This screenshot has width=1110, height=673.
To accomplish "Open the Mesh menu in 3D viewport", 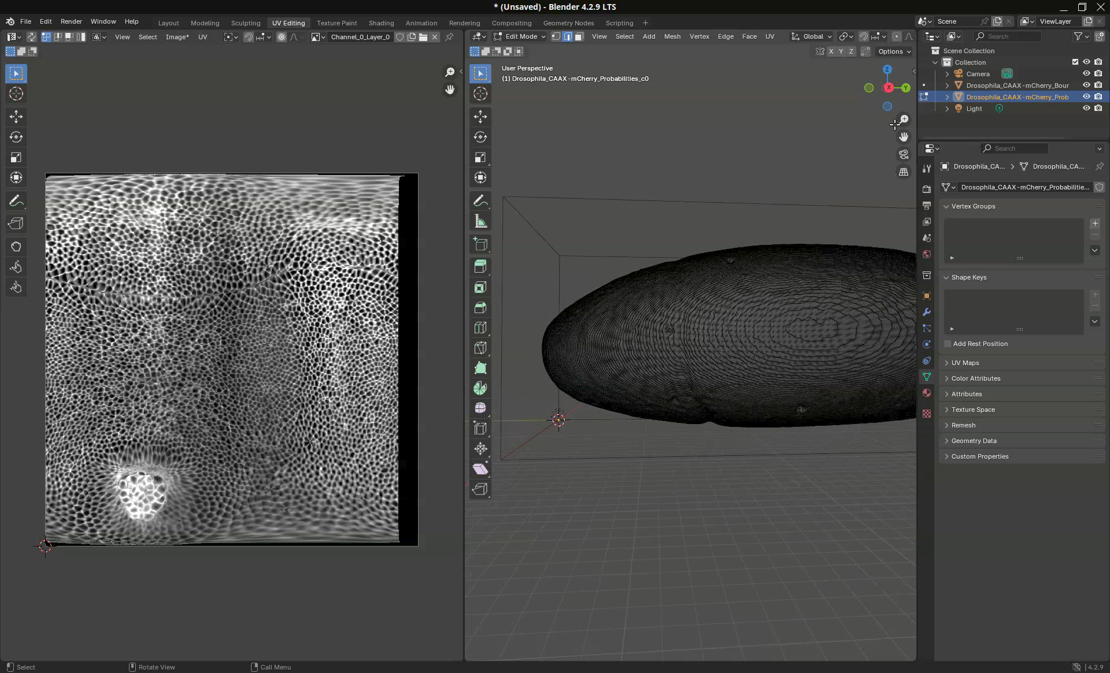I will click(672, 36).
